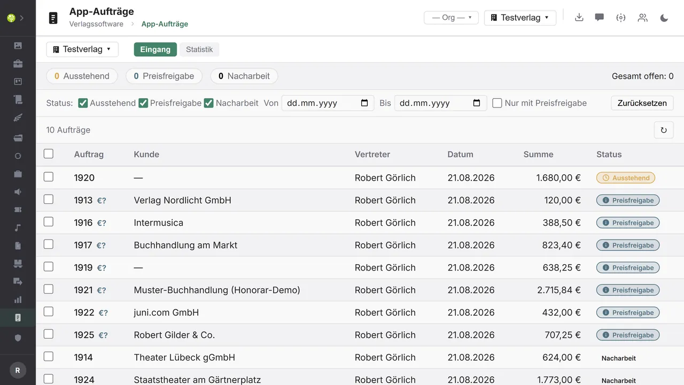Image resolution: width=684 pixels, height=385 pixels.
Task: Tick the select-all header checkbox
Action: 49,154
